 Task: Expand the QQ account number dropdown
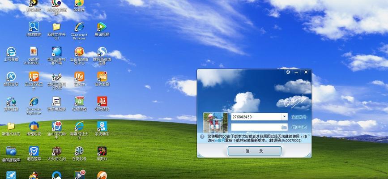click(284, 117)
